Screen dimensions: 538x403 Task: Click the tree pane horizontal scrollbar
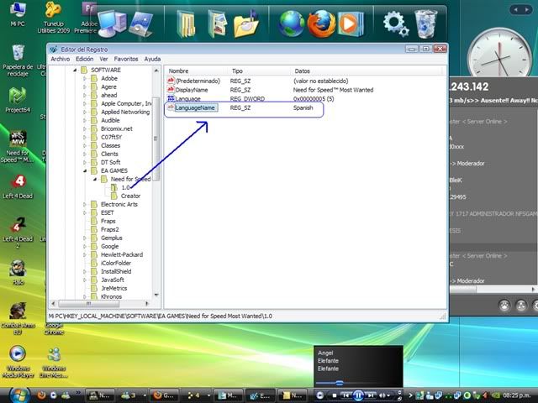[88, 304]
